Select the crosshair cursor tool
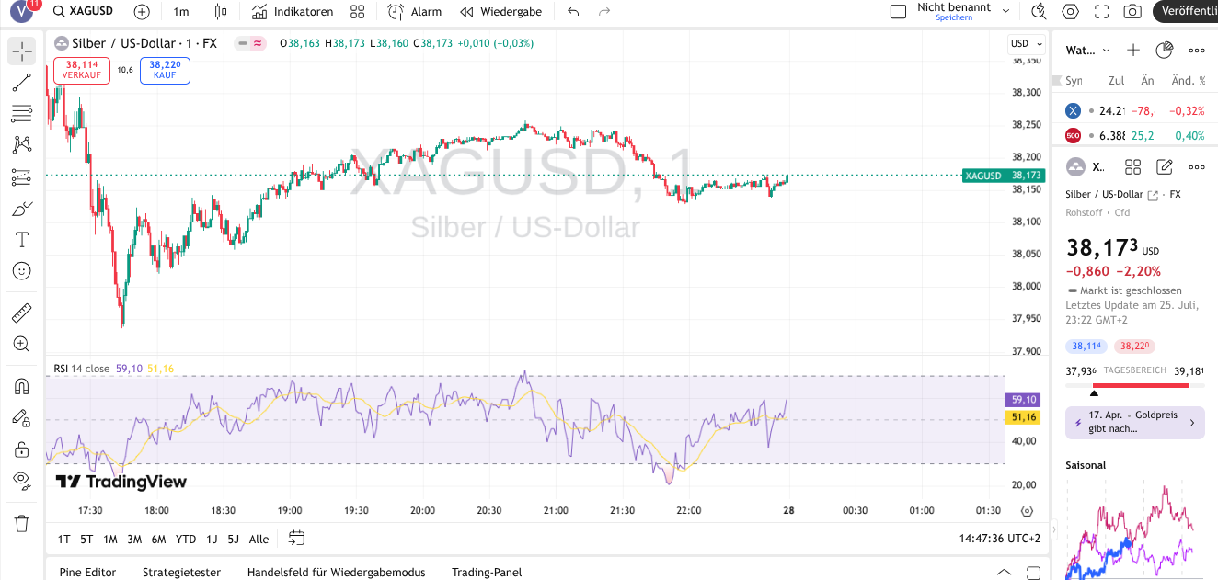This screenshot has height=580, width=1218. pos(22,51)
